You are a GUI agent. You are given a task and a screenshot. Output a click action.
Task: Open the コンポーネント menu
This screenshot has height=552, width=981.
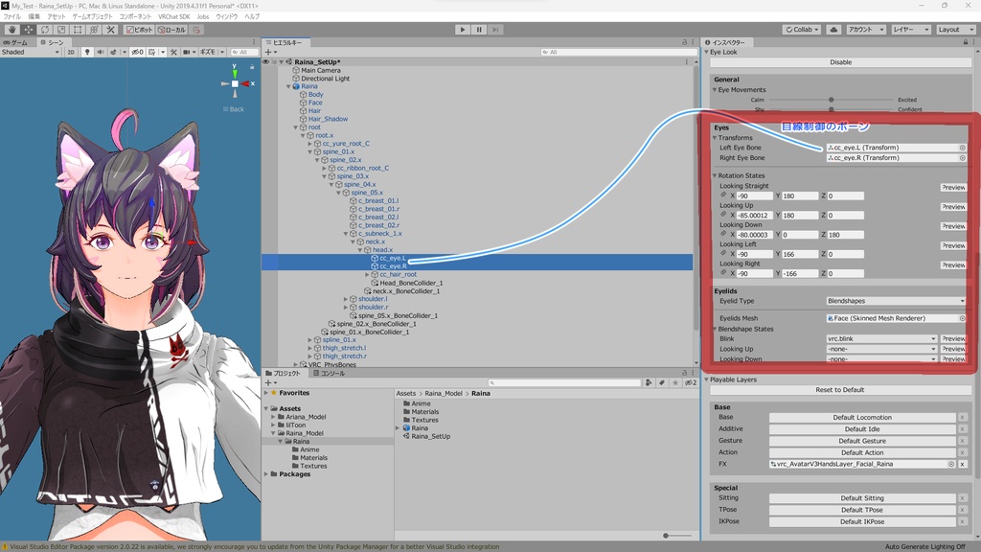coord(135,16)
